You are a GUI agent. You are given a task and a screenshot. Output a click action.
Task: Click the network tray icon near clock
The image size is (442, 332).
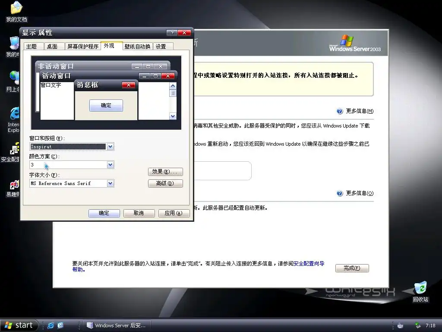pyautogui.click(x=418, y=326)
